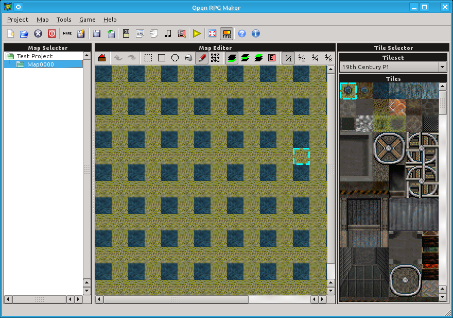Screen dimensions: 453x318
Task: Click the save floppy disk icon
Action: click(96, 34)
